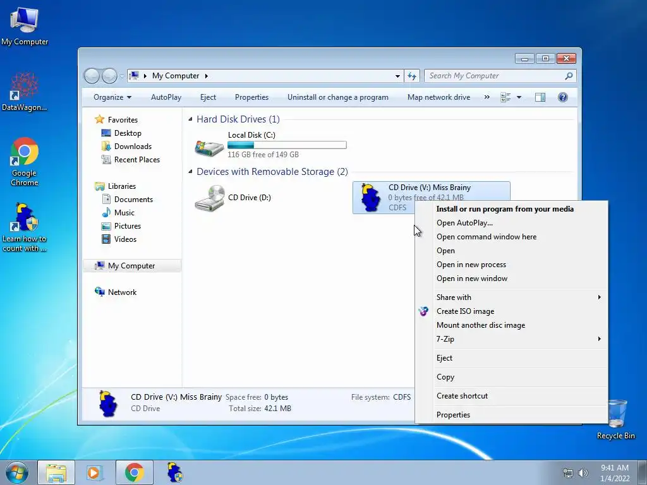Click the Windows Start orb
Viewport: 647px width, 485px height.
pyautogui.click(x=17, y=472)
